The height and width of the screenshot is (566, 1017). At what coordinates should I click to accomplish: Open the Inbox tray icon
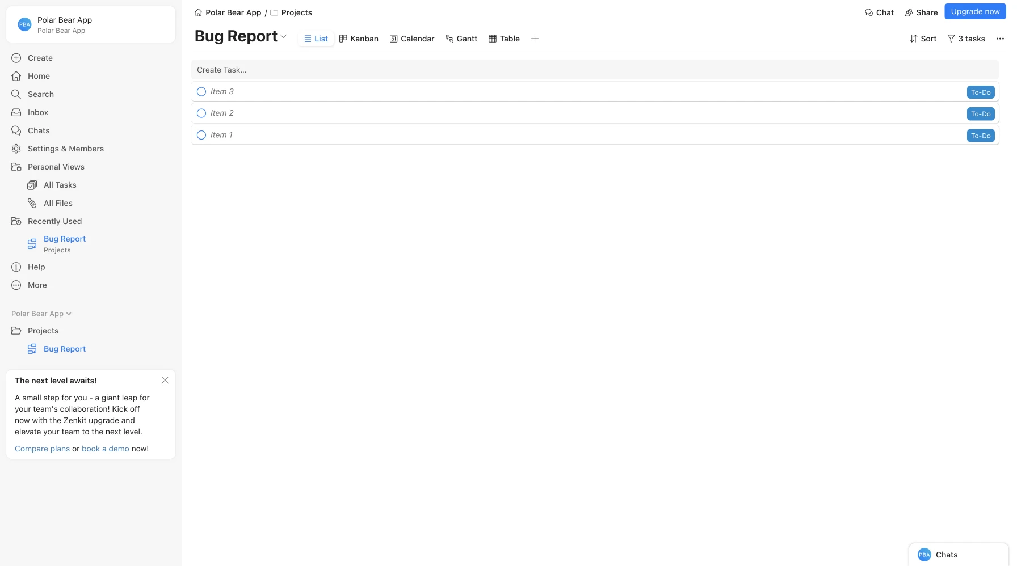pos(16,112)
